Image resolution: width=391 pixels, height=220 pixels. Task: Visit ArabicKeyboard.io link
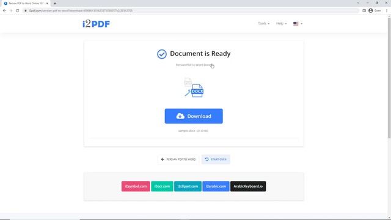[248, 186]
